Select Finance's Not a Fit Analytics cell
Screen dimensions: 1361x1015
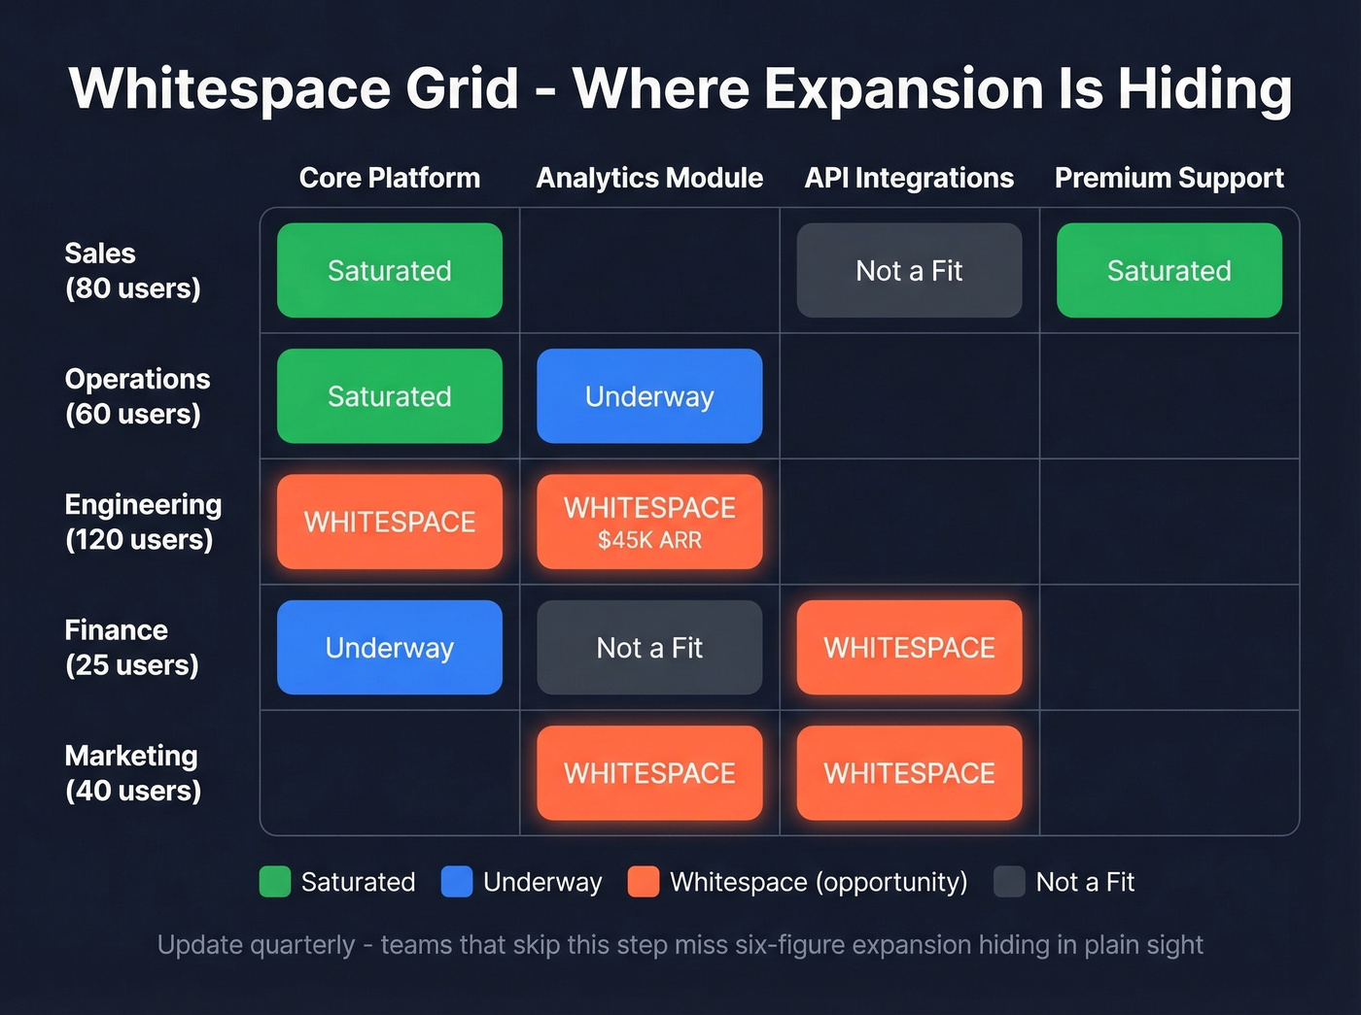tap(648, 648)
